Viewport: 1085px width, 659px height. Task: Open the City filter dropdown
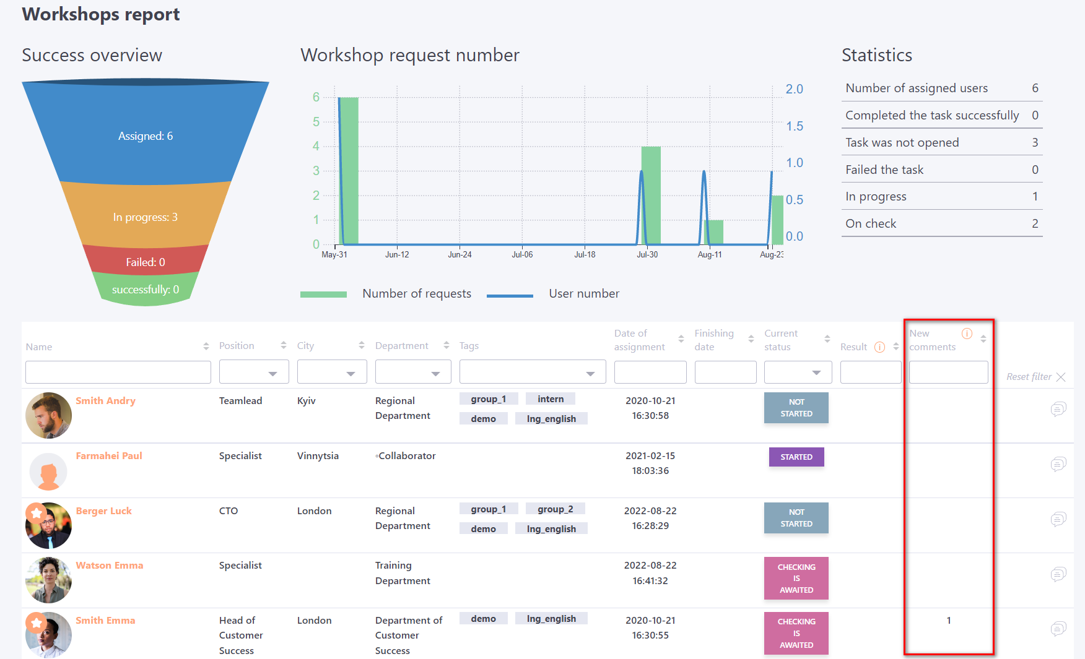[x=332, y=373]
